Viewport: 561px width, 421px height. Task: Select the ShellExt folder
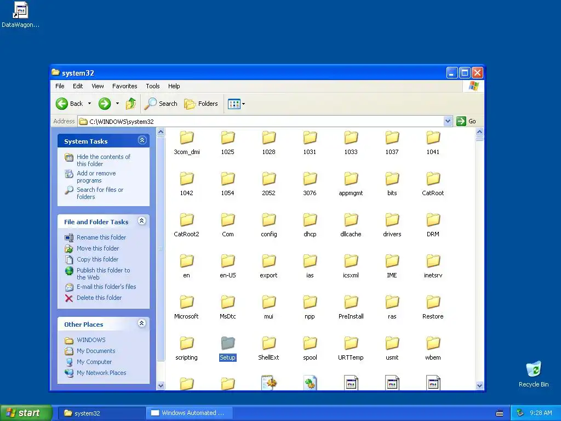pos(268,348)
